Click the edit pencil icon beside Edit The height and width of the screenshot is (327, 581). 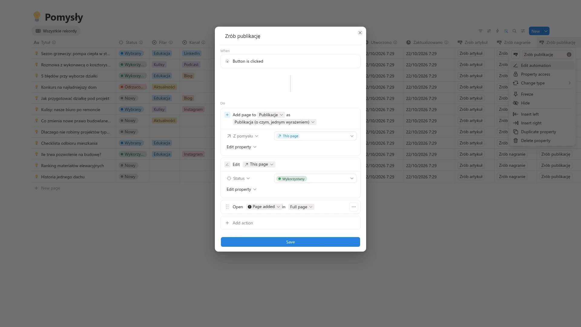pos(227,164)
